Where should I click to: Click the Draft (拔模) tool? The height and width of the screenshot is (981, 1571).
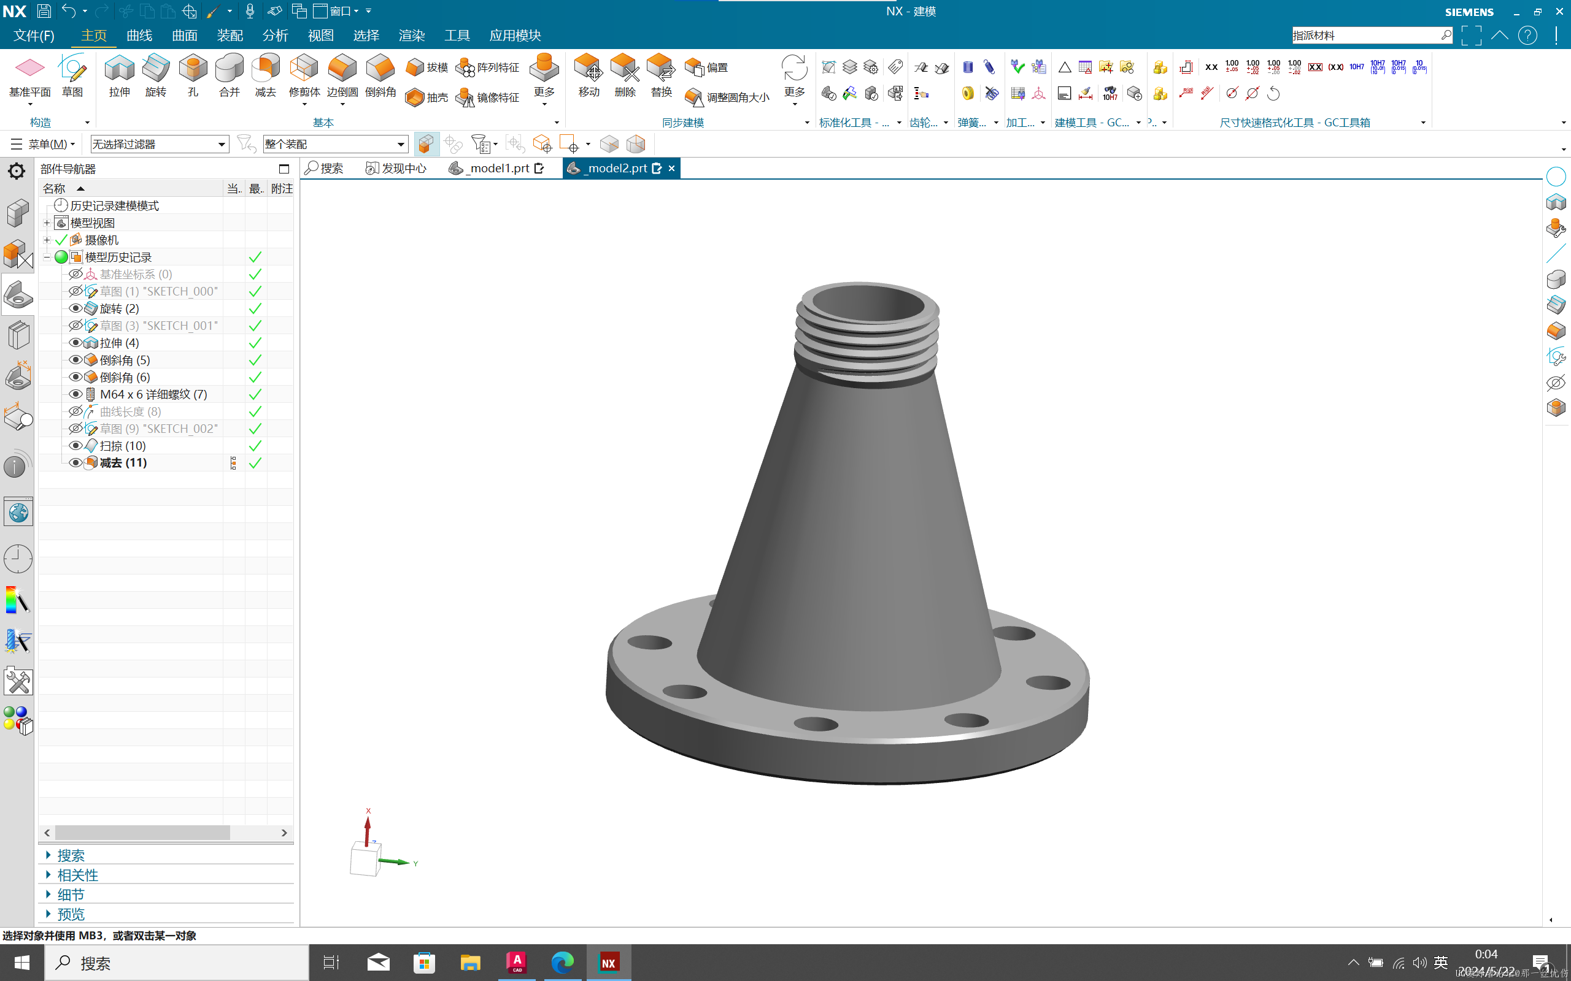(x=427, y=67)
